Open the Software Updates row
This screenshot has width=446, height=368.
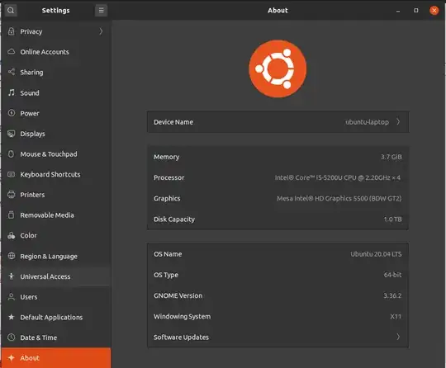coord(278,337)
